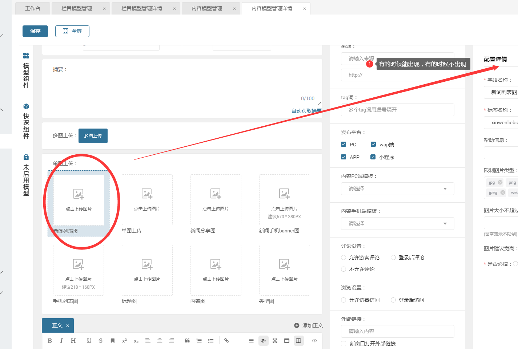The width and height of the screenshot is (518, 349).
Task: Insert heading using the H icon
Action: click(x=73, y=341)
